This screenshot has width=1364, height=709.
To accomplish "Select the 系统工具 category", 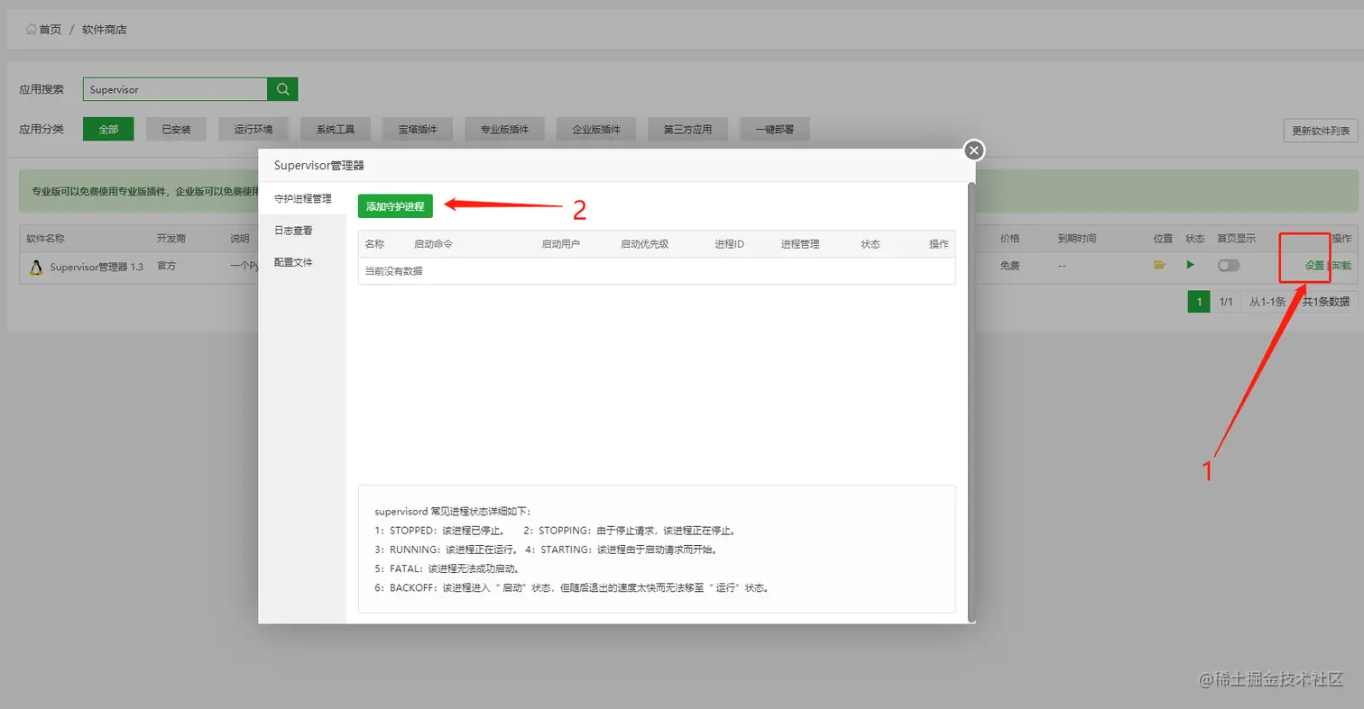I will (x=335, y=129).
